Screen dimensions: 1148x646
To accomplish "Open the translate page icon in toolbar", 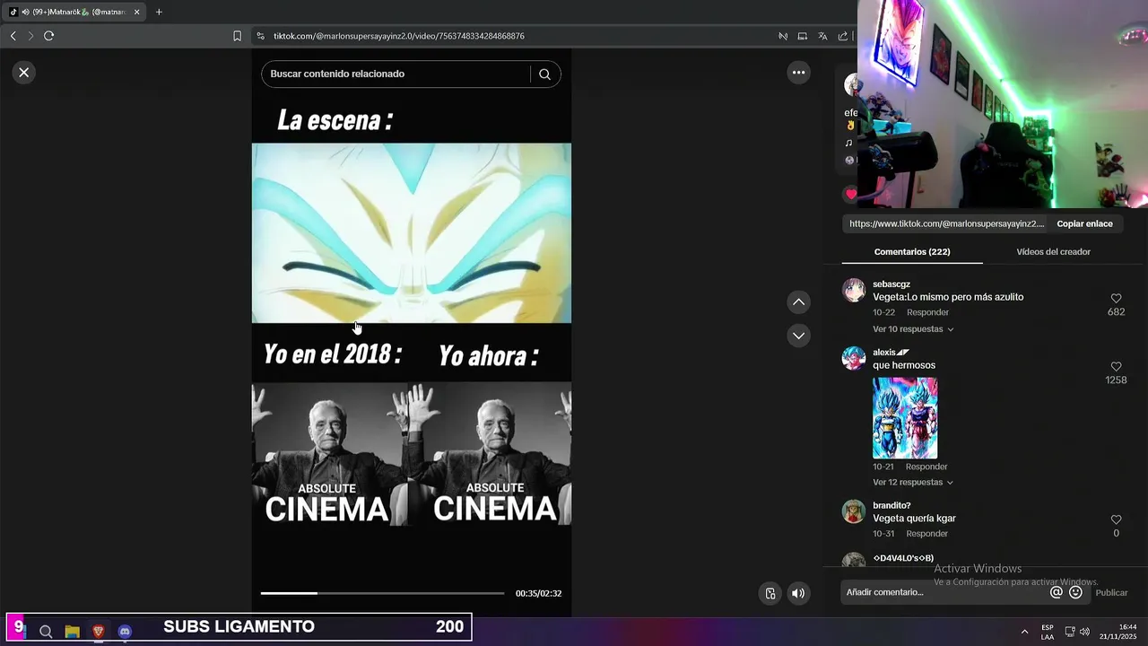I will (x=822, y=36).
